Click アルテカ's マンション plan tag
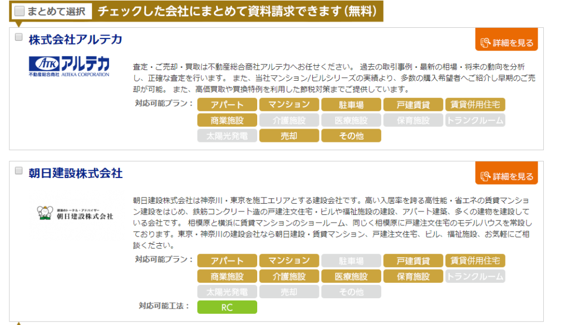This screenshot has height=325, width=570. 289,105
